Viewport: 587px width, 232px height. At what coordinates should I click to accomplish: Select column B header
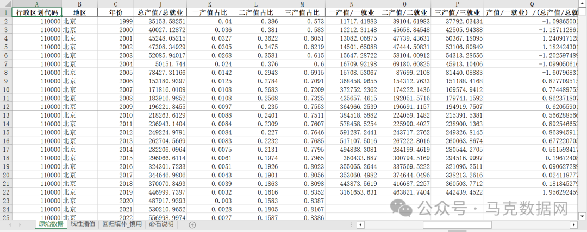[x=79, y=4]
